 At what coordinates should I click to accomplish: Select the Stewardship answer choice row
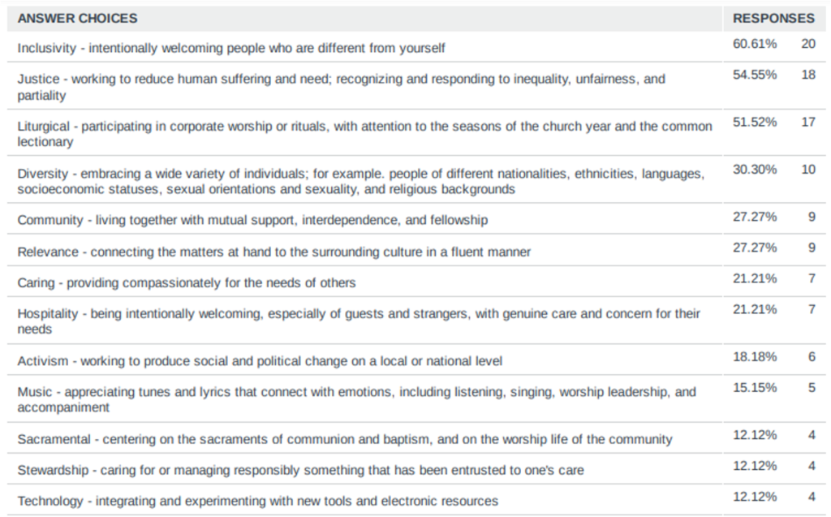point(300,470)
